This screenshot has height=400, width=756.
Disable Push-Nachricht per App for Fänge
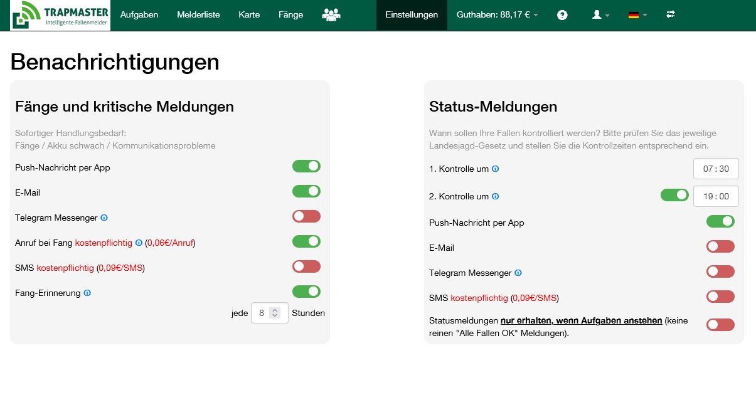(306, 166)
